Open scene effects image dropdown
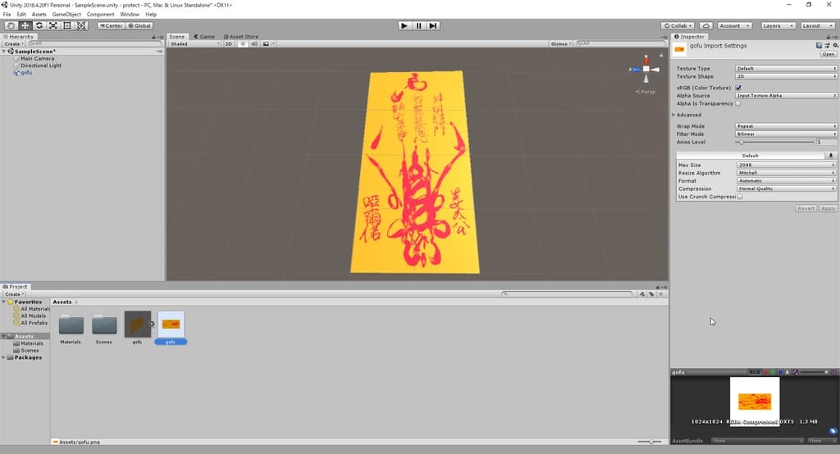This screenshot has width=840, height=454. (x=268, y=44)
